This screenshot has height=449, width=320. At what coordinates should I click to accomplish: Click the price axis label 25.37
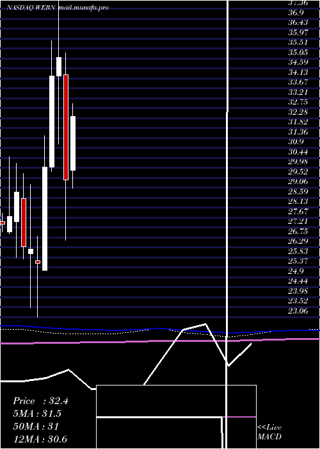tap(298, 261)
